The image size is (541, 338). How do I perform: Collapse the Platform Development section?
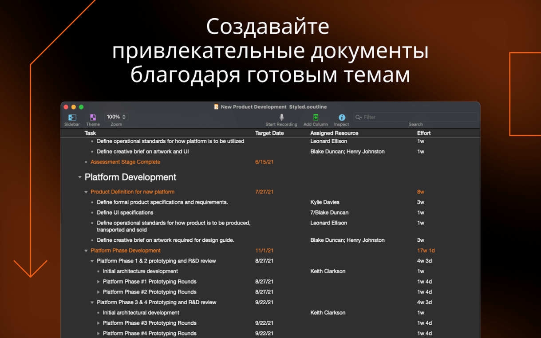click(x=80, y=177)
